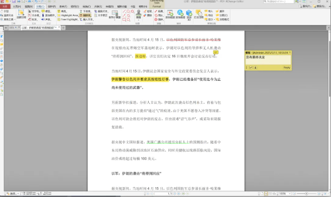Image resolution: width=331 pixels, height=197 pixels.
Task: Click the sticky note icon on the page
Action: tap(215, 52)
